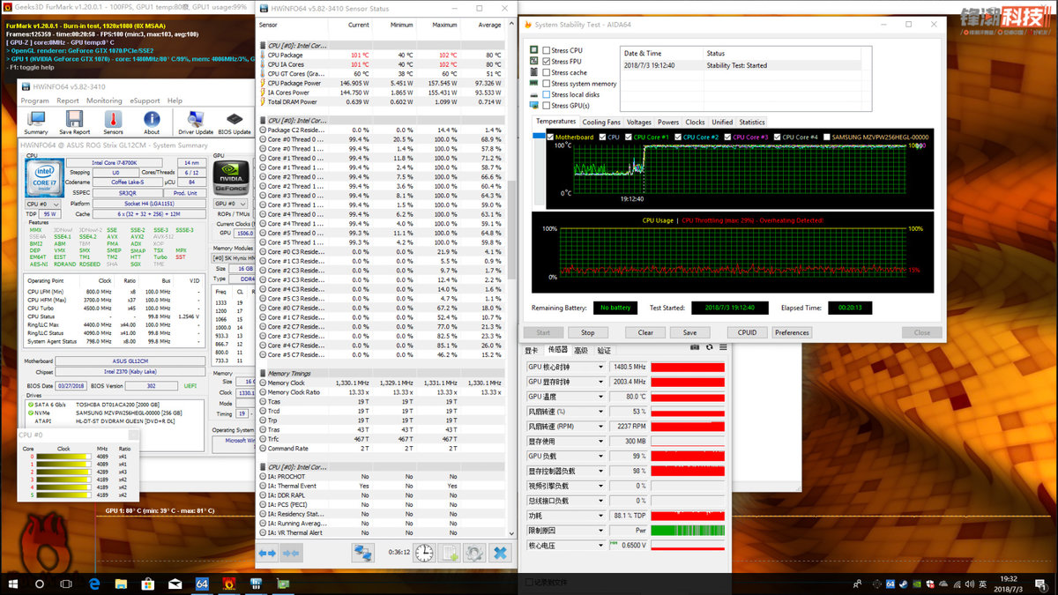
Task: Open the Monitoring menu in HWiNFO64
Action: click(x=104, y=100)
